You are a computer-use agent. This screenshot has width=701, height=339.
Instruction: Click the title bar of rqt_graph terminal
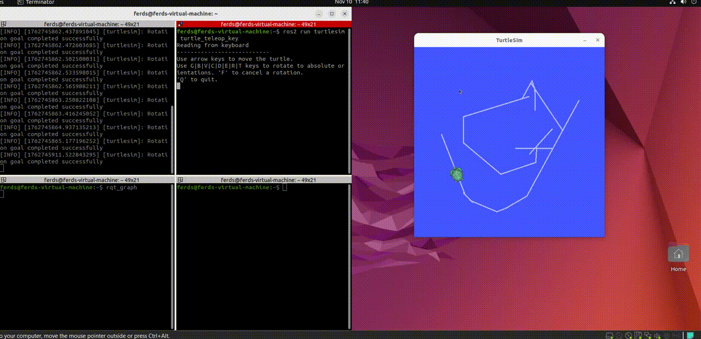coord(88,180)
